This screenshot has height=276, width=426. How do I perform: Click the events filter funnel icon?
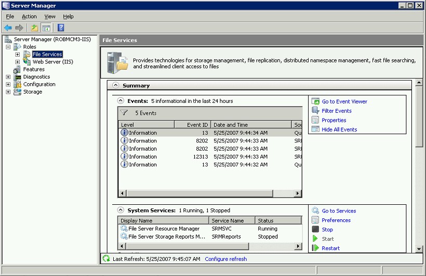click(124, 113)
